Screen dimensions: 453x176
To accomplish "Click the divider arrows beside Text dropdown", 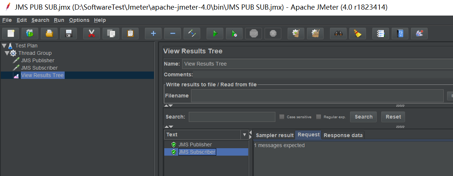I will (250, 135).
